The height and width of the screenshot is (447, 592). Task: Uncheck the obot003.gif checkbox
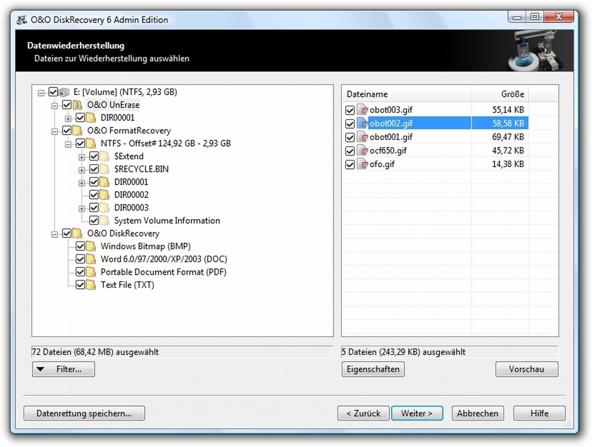[350, 110]
